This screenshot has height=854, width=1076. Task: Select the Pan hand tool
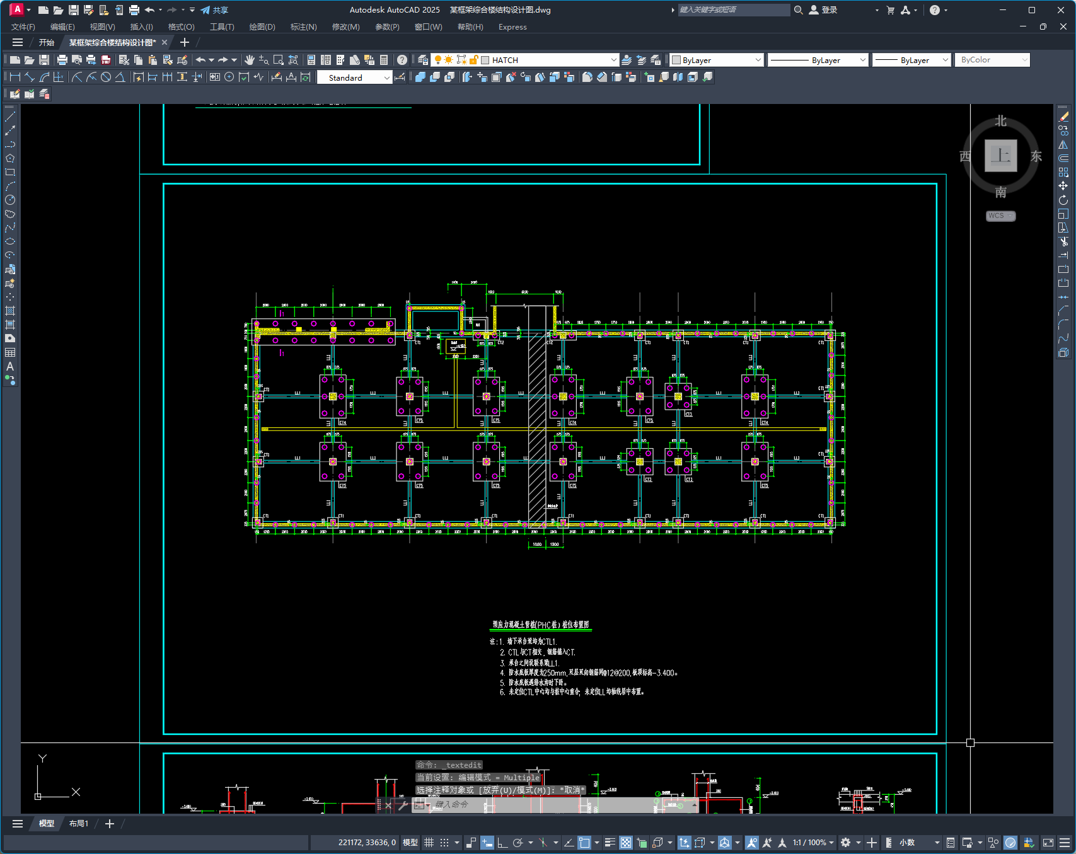pos(250,60)
